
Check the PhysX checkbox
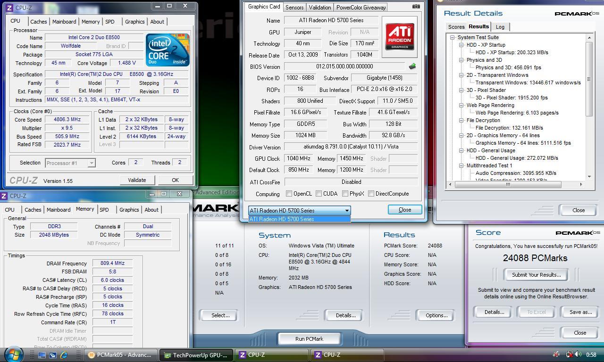click(x=345, y=194)
